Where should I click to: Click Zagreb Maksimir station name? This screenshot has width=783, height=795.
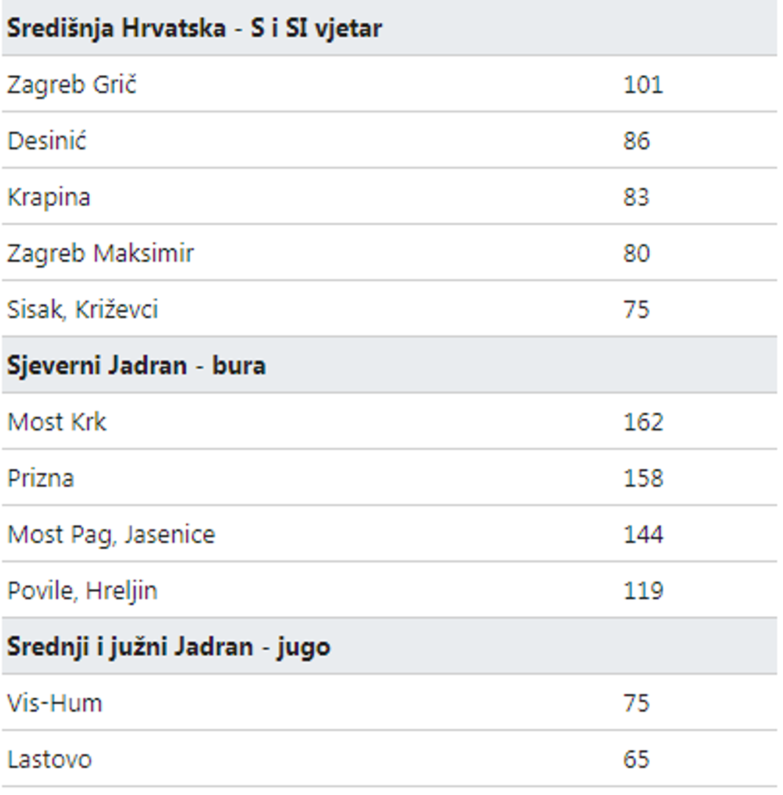[101, 253]
